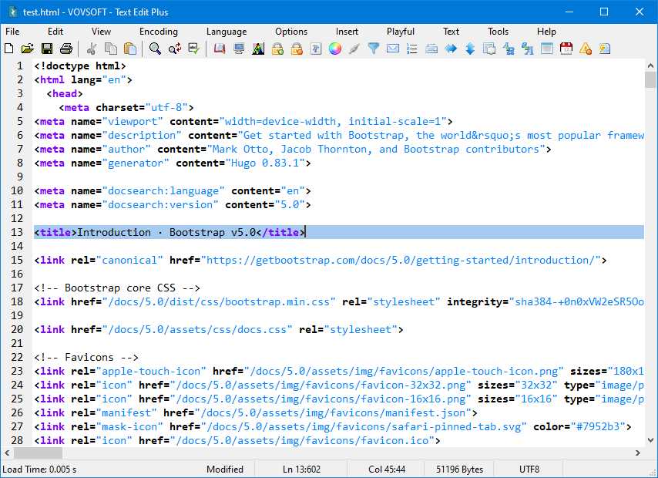This screenshot has height=478, width=658.
Task: Click the 'Ln 13:602' status bar entry
Action: coord(302,470)
